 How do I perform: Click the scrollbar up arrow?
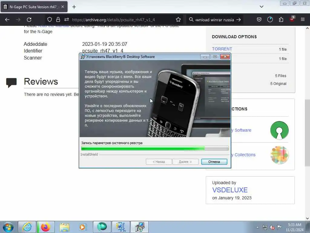(x=307, y=28)
